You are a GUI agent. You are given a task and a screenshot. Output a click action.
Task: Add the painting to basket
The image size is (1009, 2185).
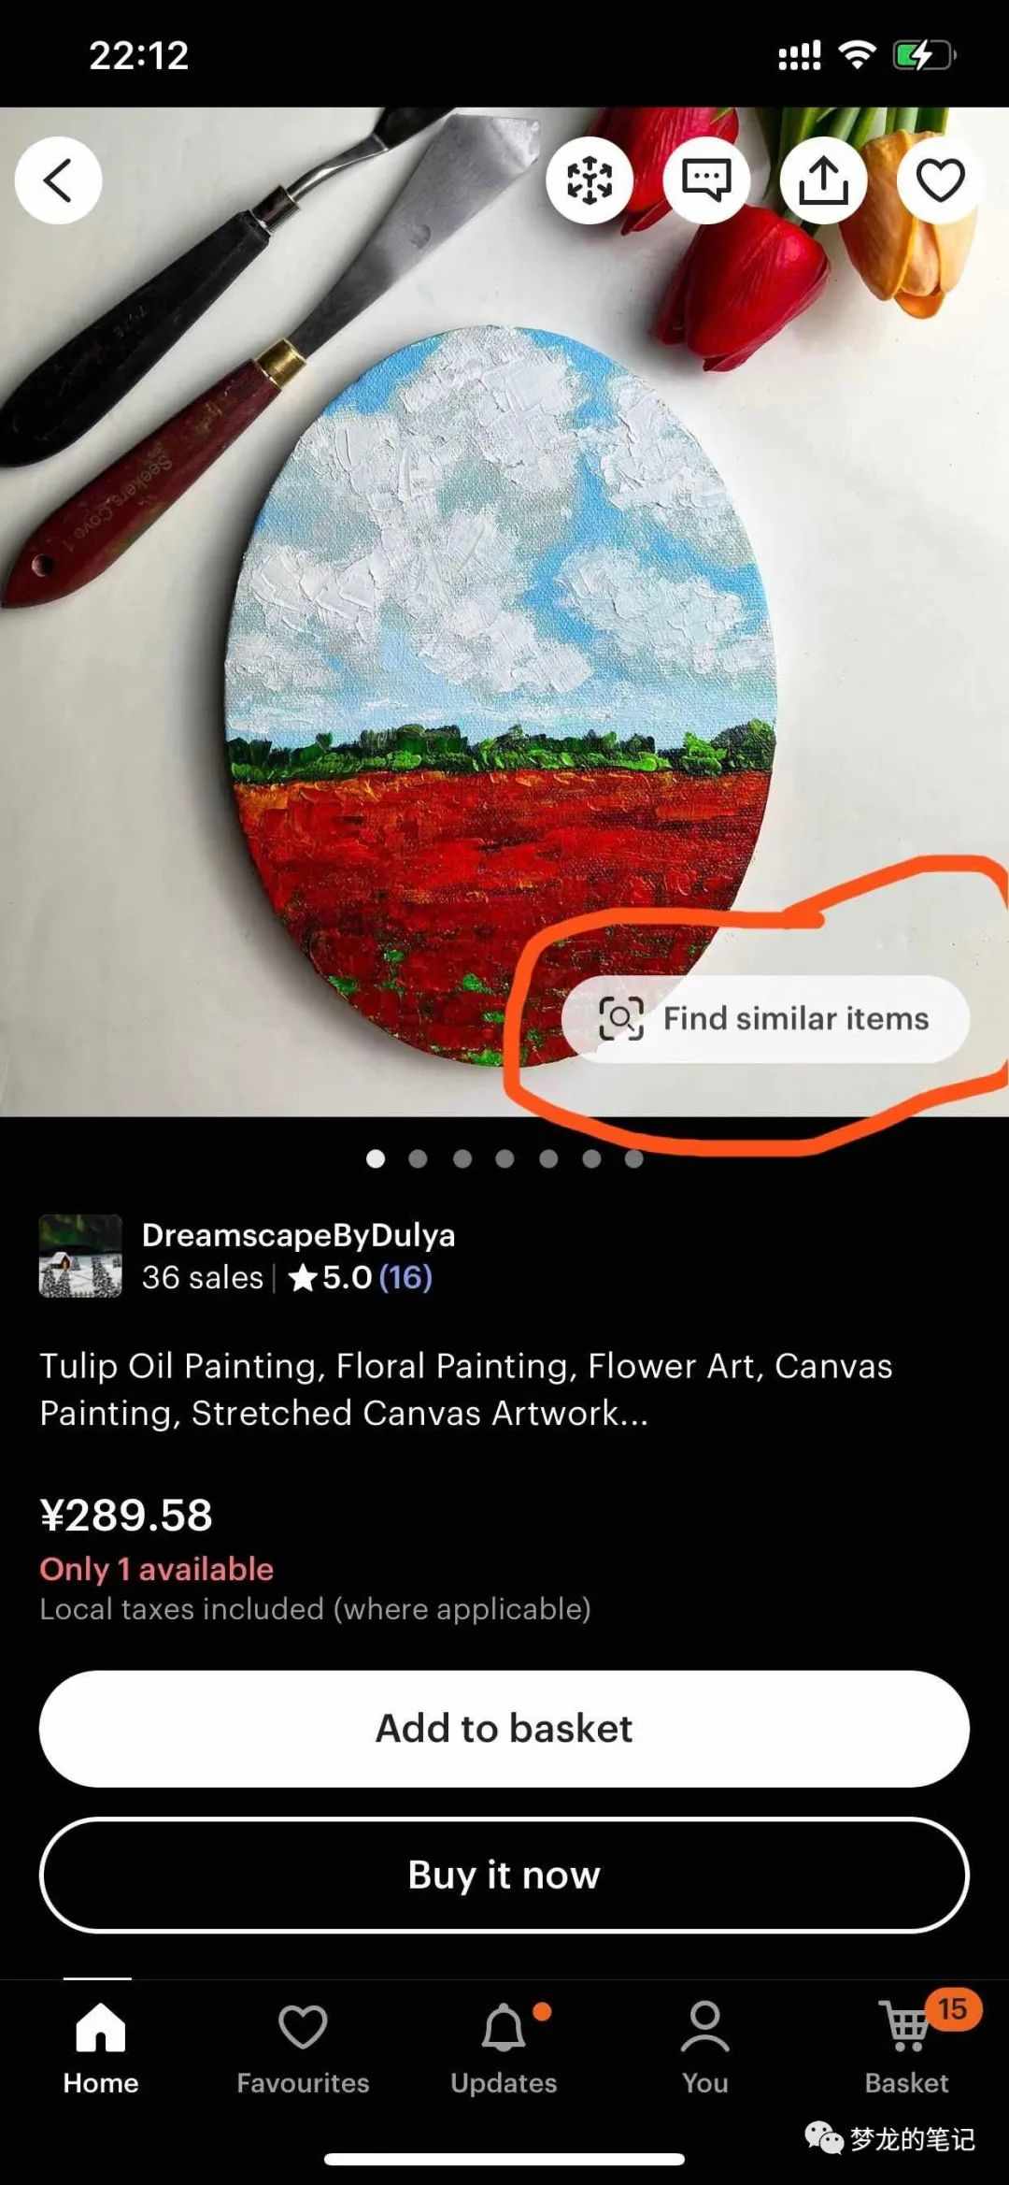click(x=504, y=1729)
